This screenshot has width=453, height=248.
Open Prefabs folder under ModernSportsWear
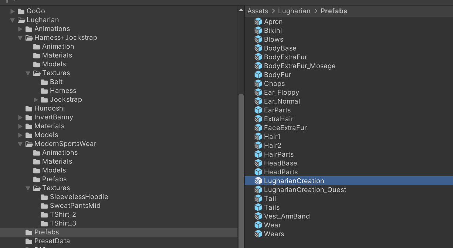coord(54,179)
